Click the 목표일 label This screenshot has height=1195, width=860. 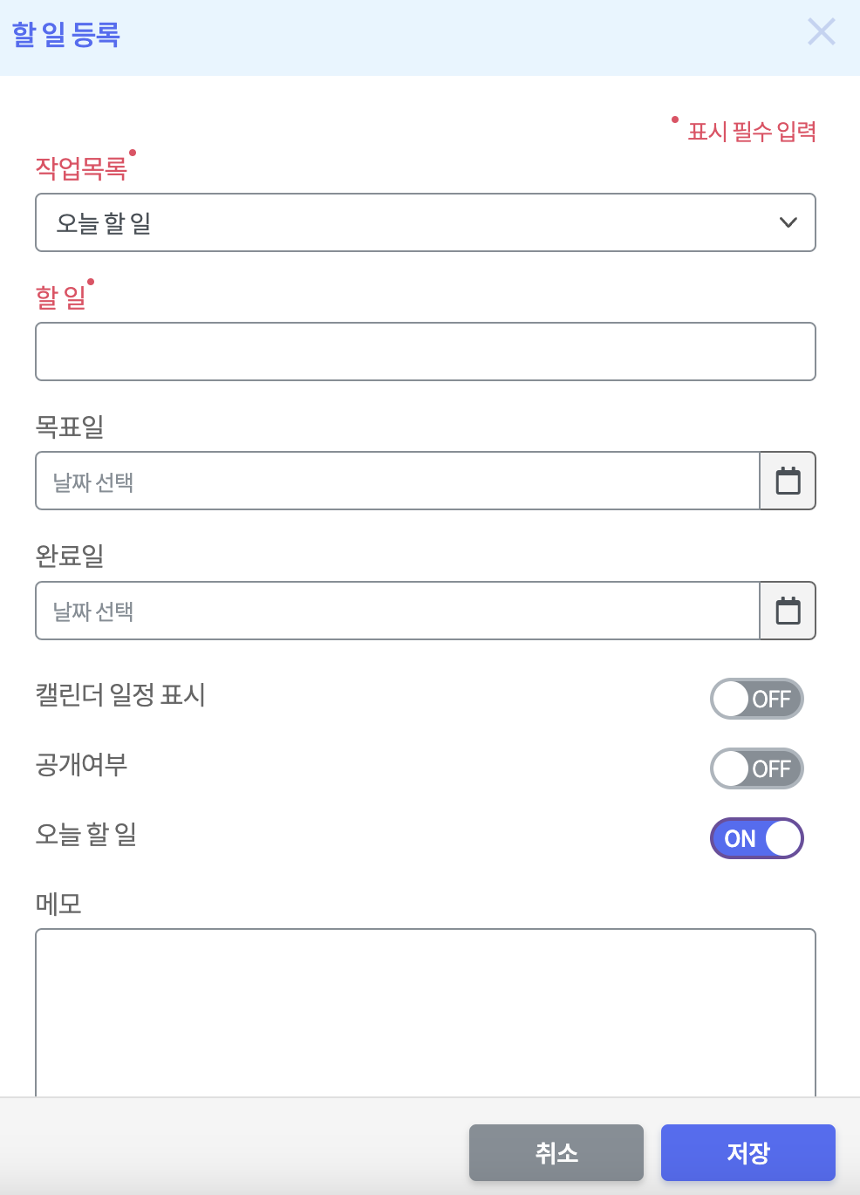(70, 427)
